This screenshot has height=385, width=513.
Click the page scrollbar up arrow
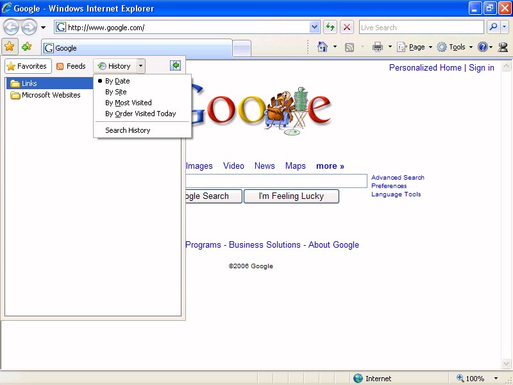coord(506,67)
